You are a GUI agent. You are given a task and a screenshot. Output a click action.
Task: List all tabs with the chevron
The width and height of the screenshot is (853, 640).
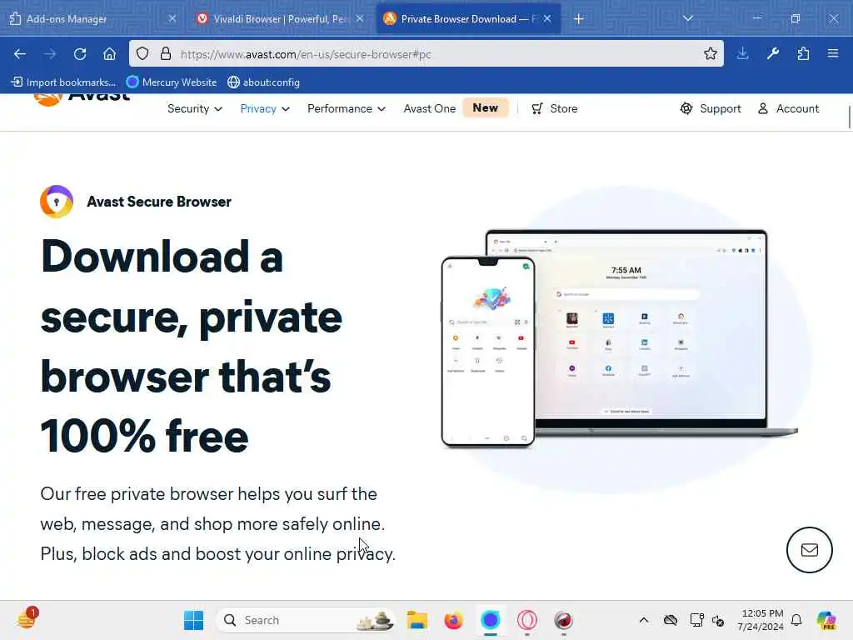[688, 18]
